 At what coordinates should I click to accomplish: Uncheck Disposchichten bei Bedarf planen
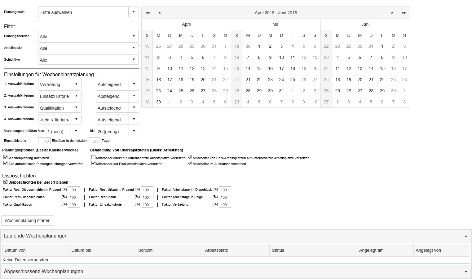tap(5, 182)
